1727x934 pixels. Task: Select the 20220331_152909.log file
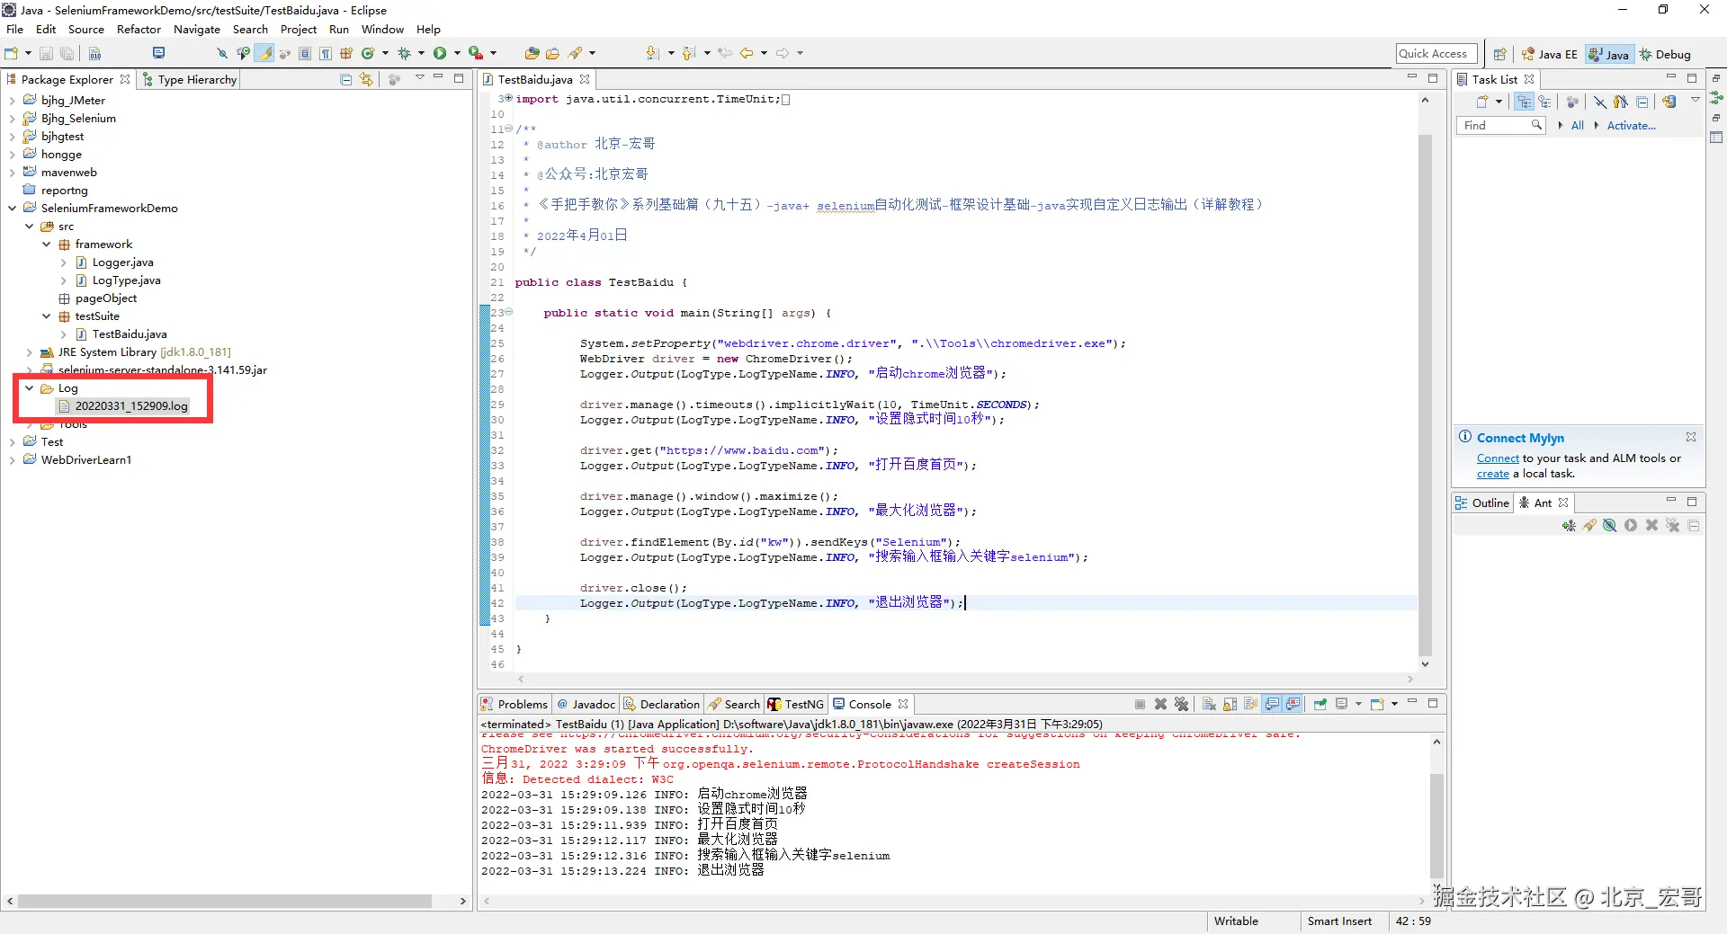click(x=123, y=406)
